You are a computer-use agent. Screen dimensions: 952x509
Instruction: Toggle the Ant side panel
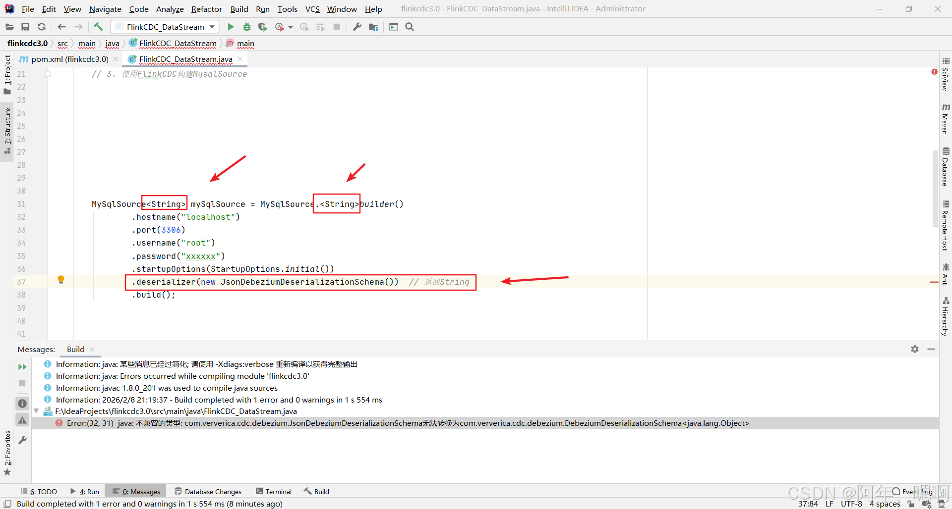point(946,274)
